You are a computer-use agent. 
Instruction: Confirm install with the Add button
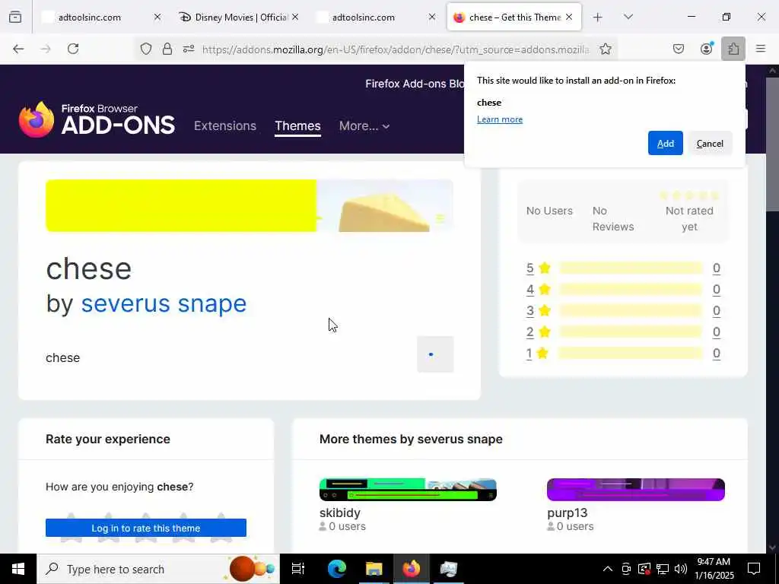(x=665, y=143)
